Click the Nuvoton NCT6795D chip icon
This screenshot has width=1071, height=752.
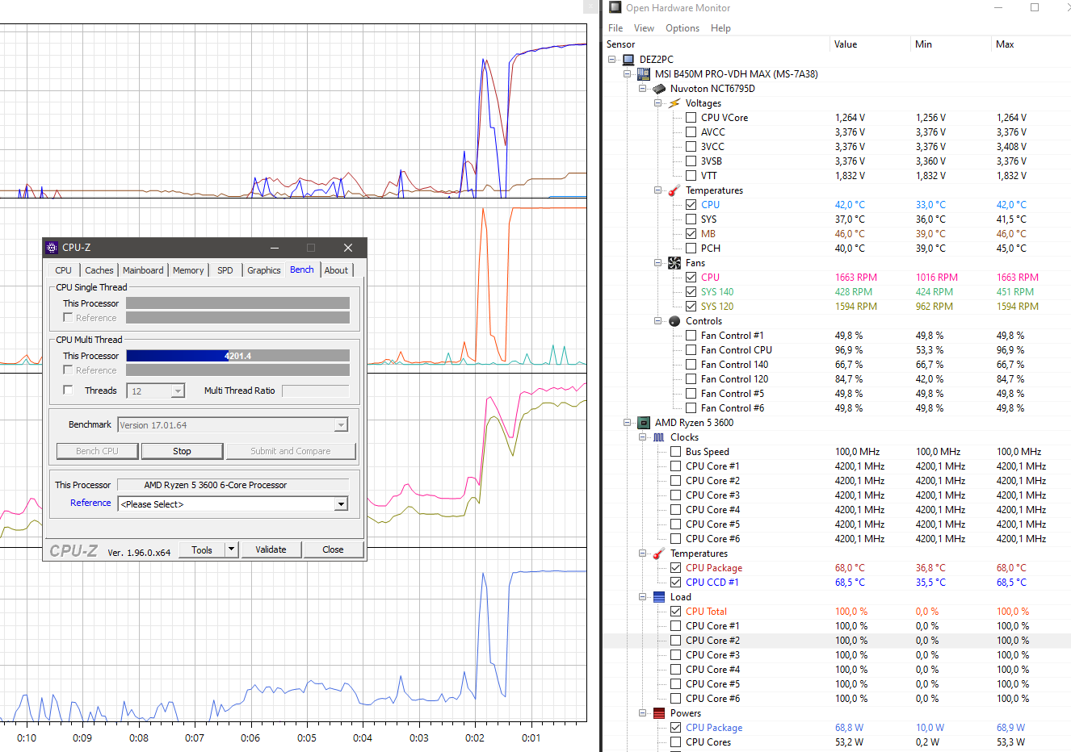(659, 89)
